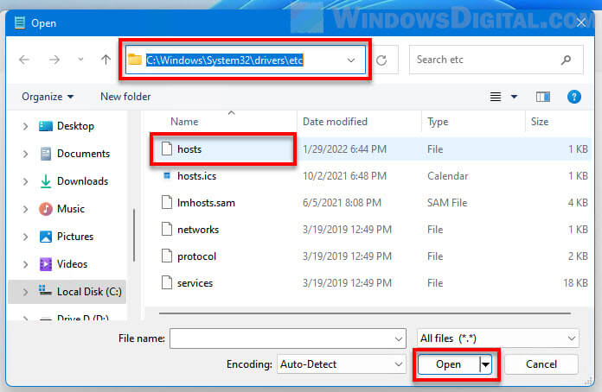Click the Open button
602x392 pixels.
click(448, 364)
